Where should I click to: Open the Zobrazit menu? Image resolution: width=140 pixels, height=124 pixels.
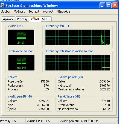34,11
